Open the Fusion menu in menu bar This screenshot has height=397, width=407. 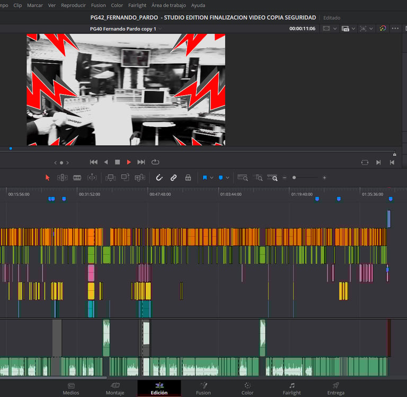click(x=99, y=5)
